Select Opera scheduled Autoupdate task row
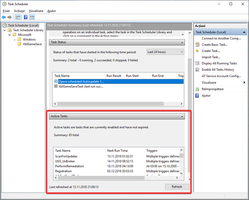 121,81
